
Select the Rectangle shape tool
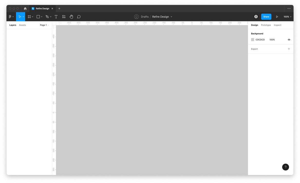click(x=38, y=17)
